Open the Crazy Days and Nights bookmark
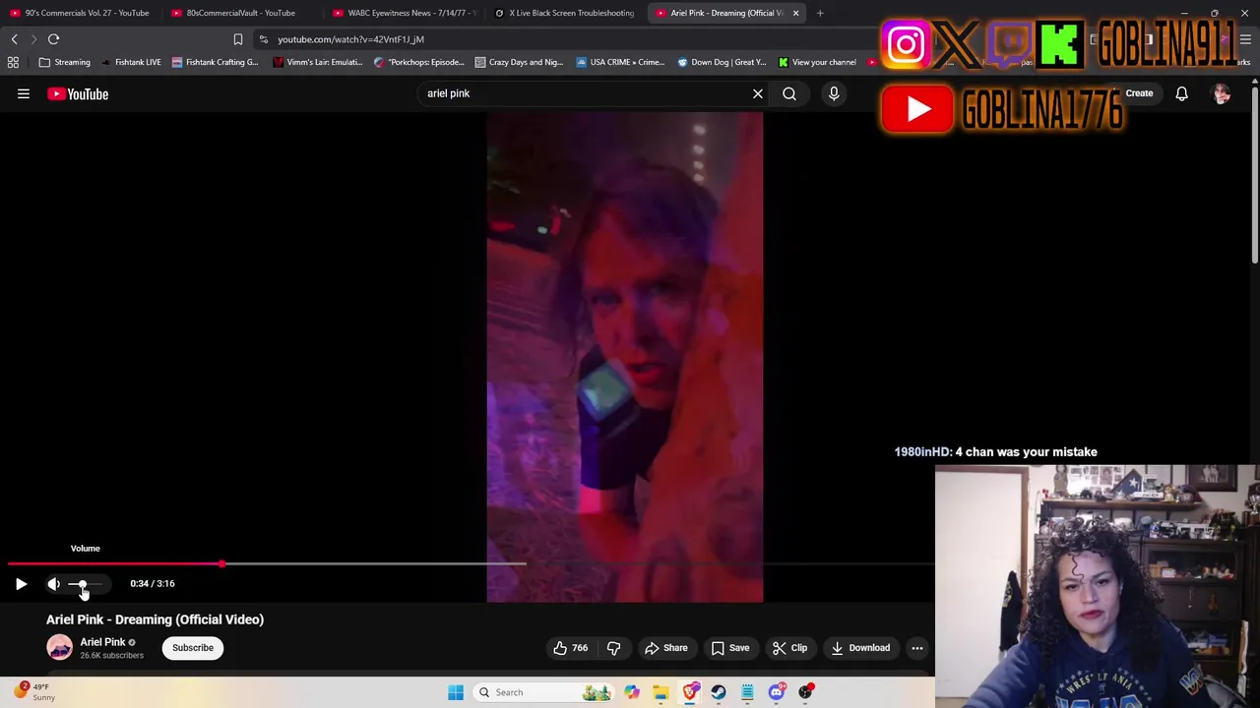The image size is (1260, 708). coord(519,62)
